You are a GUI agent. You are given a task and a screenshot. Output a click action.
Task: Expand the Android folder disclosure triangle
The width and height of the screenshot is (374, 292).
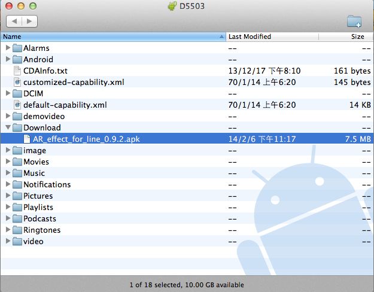click(x=8, y=59)
